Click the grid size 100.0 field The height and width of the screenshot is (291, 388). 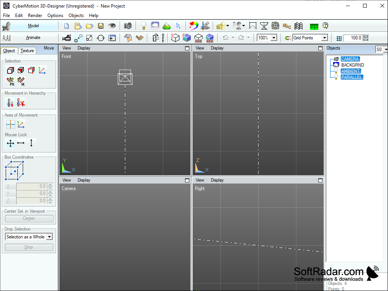pos(353,38)
